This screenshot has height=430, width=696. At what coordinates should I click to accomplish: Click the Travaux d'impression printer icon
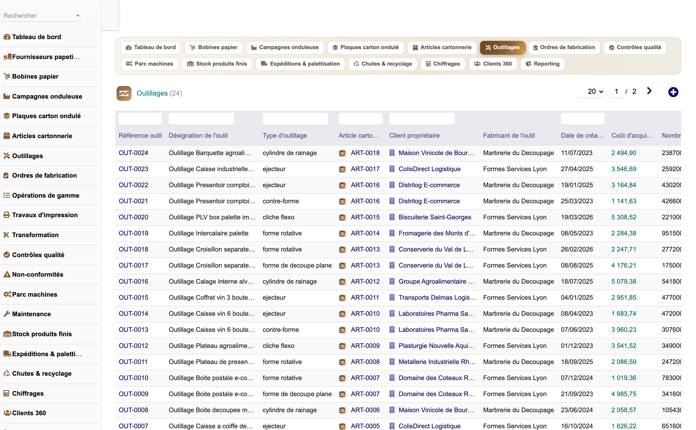pos(7,215)
